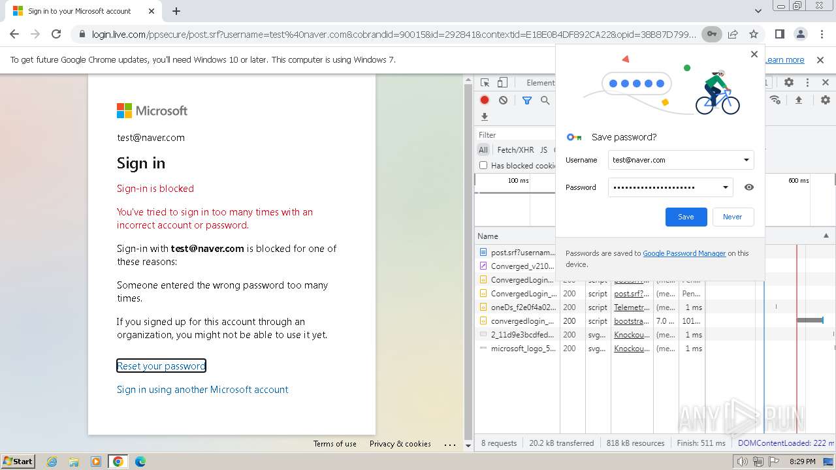Open the Elements tab in DevTools

pos(540,83)
